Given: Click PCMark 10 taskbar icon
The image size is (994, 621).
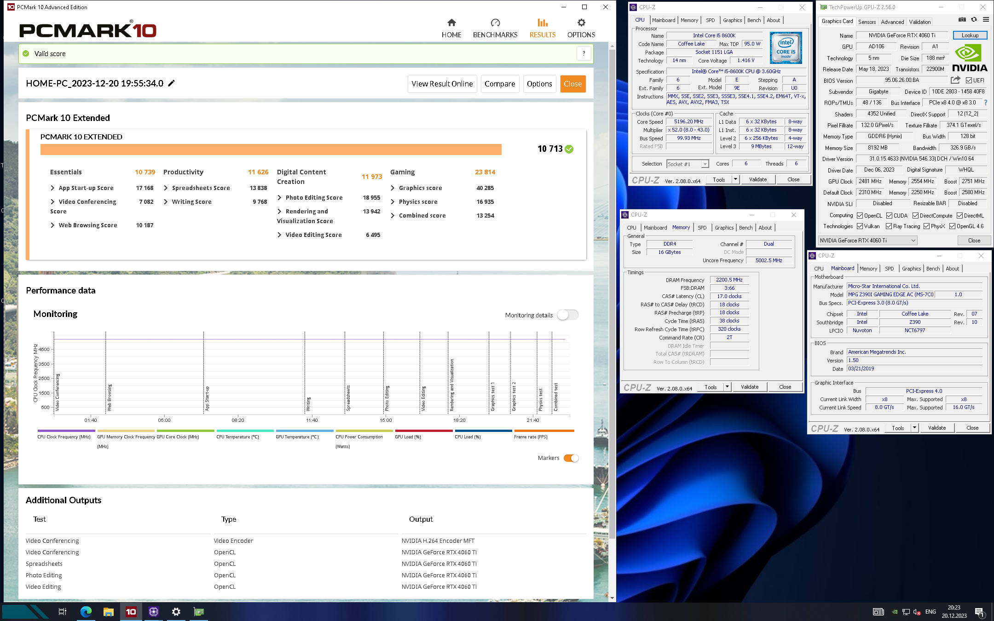Looking at the screenshot, I should pos(131,611).
